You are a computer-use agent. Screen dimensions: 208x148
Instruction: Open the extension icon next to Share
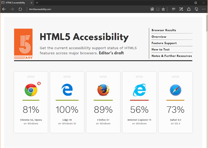(196, 9)
